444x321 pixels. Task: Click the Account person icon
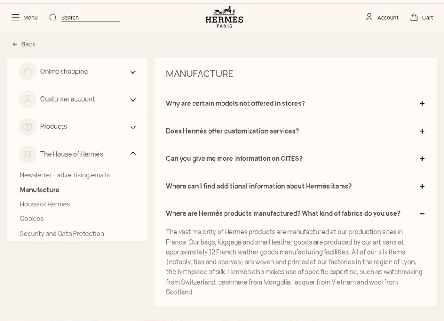pyautogui.click(x=369, y=17)
